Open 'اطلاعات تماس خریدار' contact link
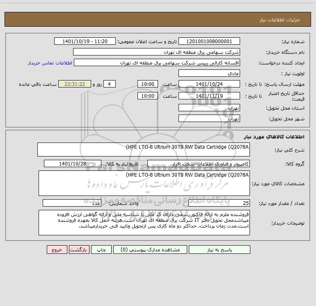 [50, 63]
